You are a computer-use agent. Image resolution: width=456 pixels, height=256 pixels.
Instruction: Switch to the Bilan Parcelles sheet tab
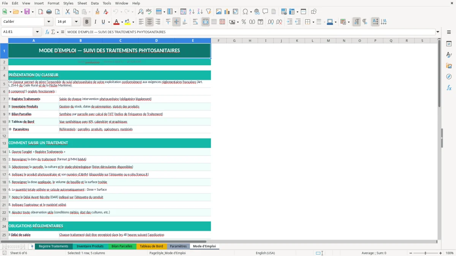(122, 246)
